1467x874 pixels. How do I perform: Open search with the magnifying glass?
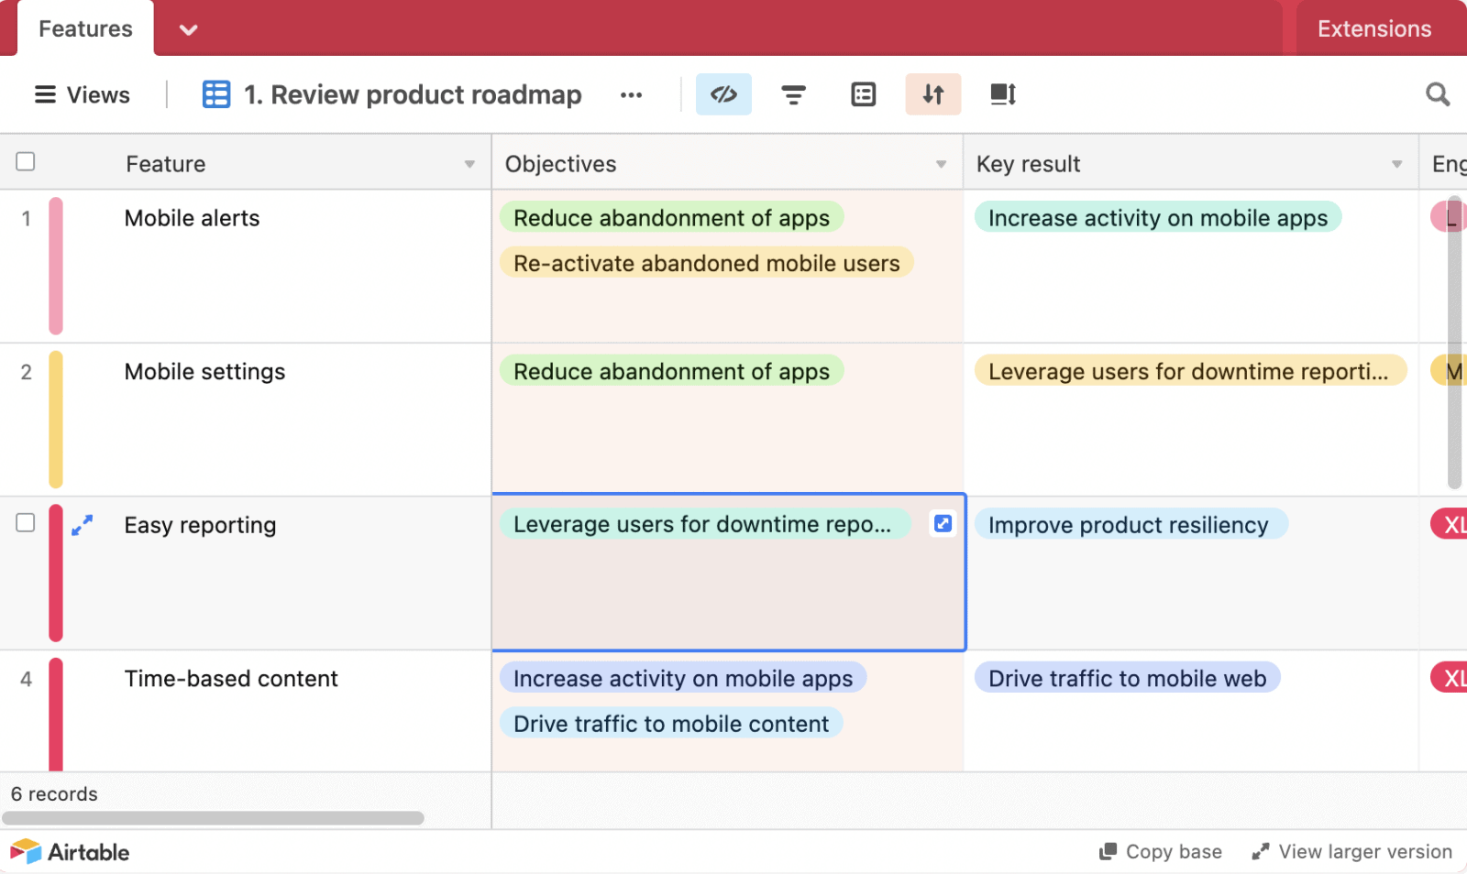[1437, 94]
